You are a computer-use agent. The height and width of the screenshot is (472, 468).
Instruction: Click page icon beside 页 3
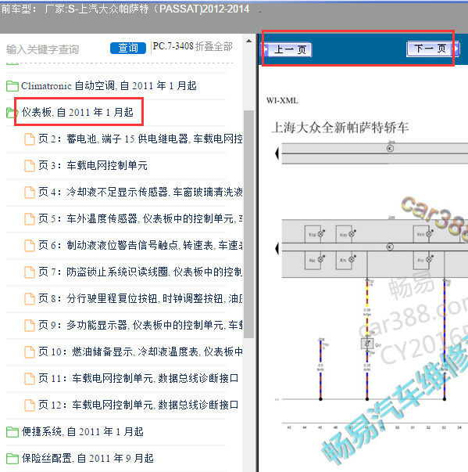pos(30,166)
